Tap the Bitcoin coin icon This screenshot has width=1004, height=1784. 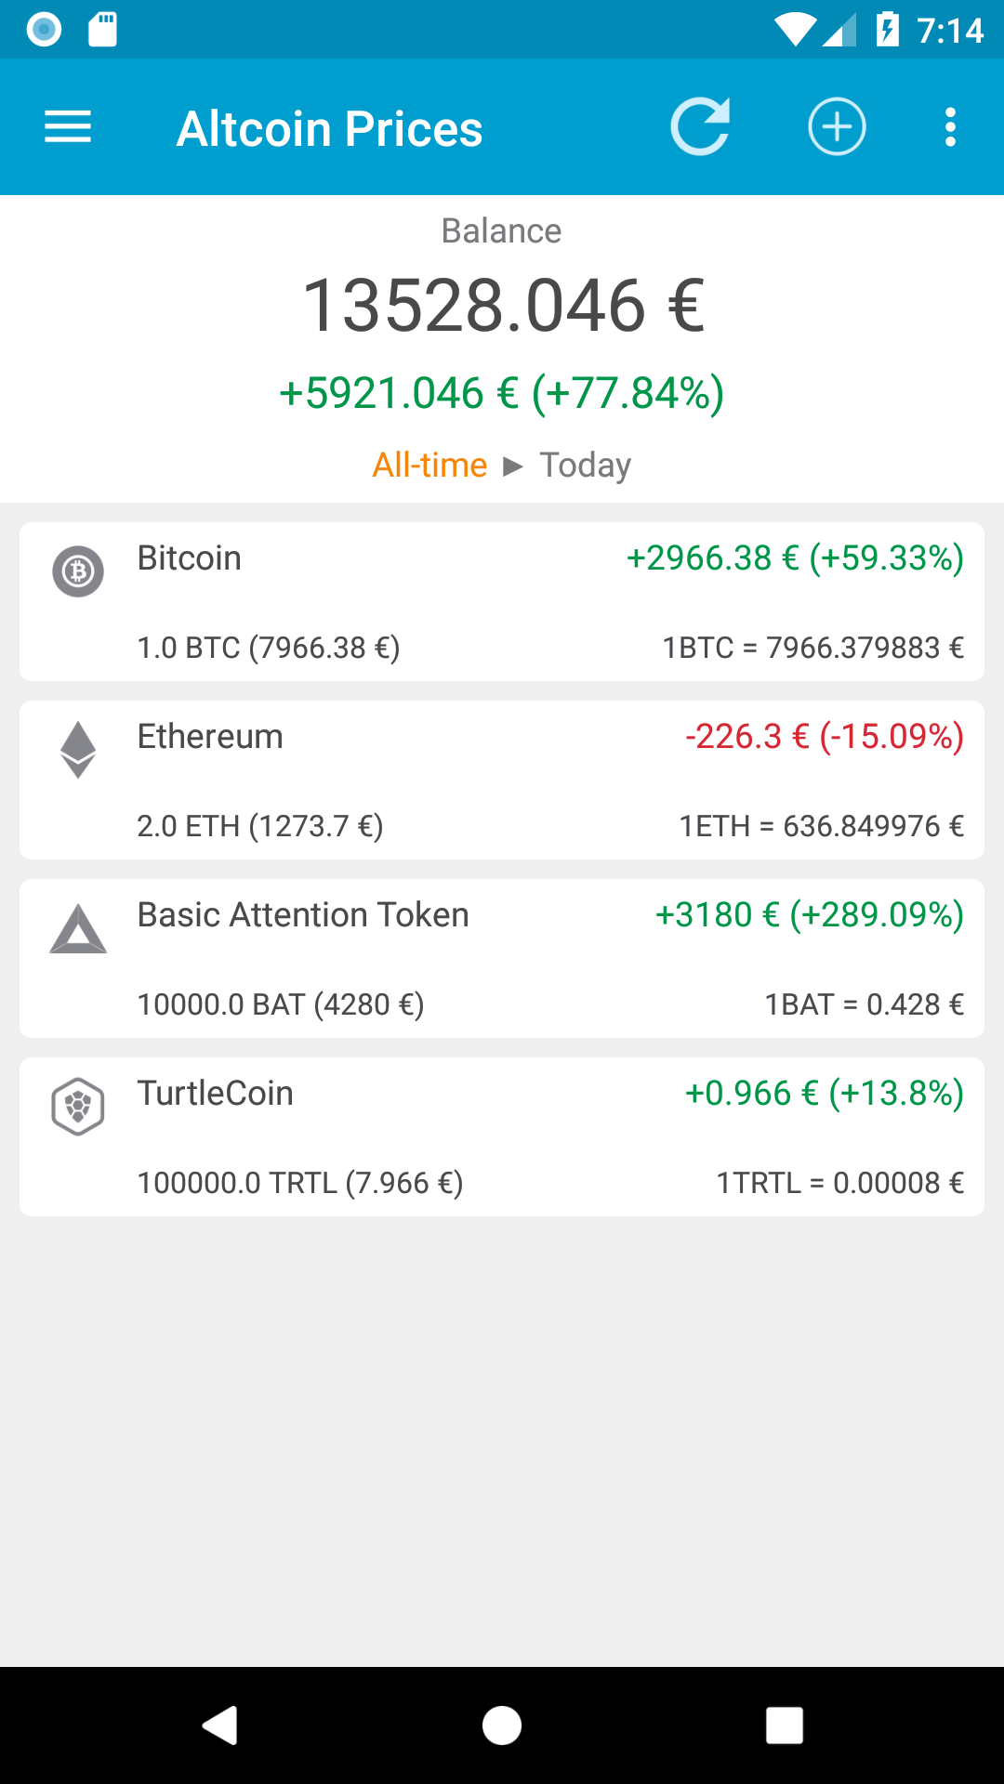(x=78, y=571)
